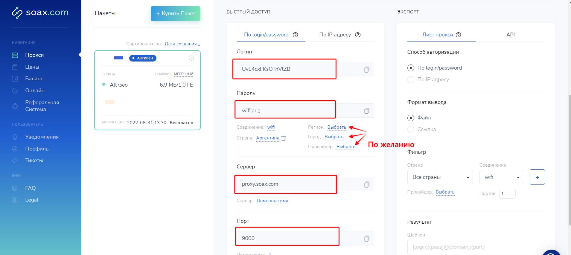Click the FAQ sidebar icon
Screen dimensions: 571x255
coord(15,188)
